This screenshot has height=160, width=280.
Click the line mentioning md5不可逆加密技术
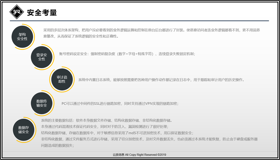117,133
